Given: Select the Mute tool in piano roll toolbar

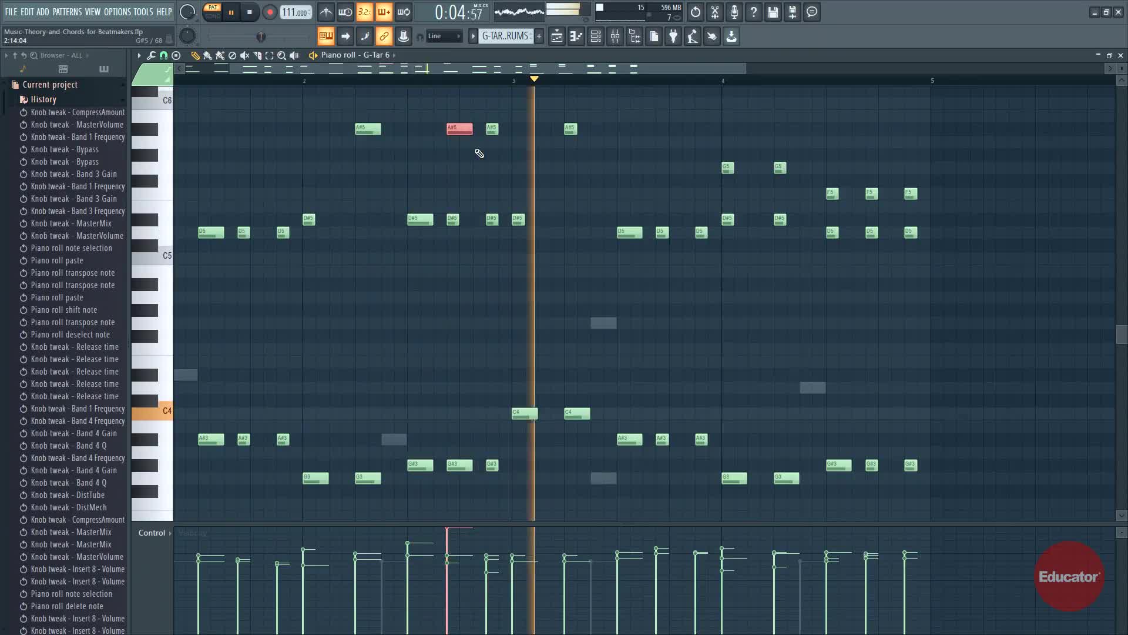Looking at the screenshot, I should click(x=244, y=55).
